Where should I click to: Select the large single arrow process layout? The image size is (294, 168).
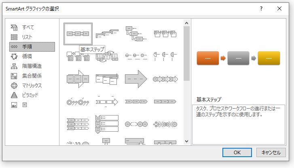pos(136,79)
